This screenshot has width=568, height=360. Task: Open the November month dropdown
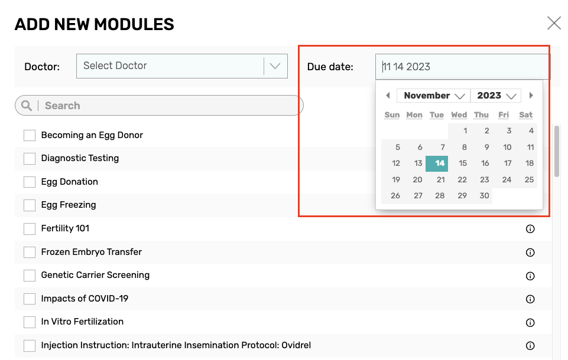433,95
